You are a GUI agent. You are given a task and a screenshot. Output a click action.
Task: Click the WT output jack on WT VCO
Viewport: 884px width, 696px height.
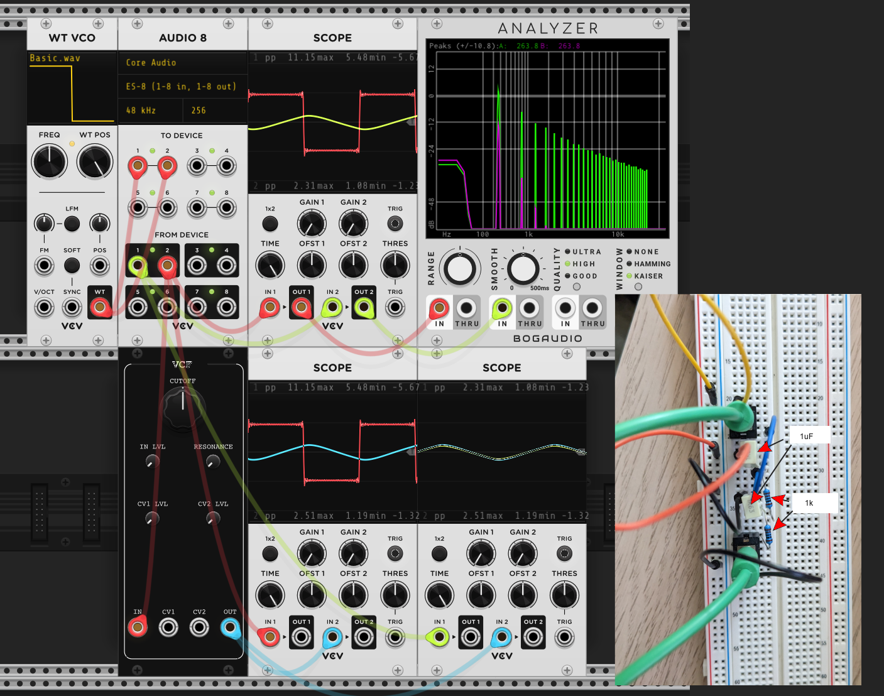click(x=99, y=307)
